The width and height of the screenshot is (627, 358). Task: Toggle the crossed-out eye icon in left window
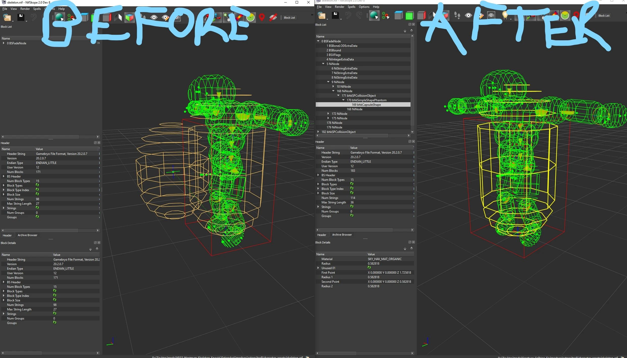(x=273, y=17)
